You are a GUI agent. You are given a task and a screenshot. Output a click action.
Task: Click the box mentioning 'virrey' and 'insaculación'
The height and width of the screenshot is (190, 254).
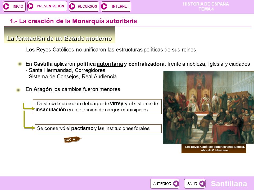[x=97, y=107]
